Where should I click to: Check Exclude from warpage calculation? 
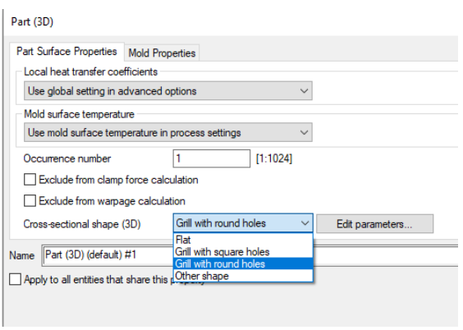pyautogui.click(x=30, y=201)
